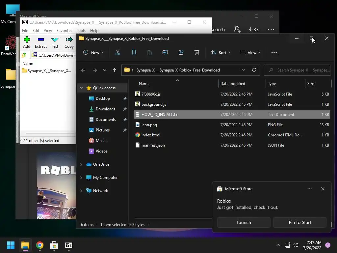Collapse the Quick access tree node
Viewport: 337px width, 253px height.
click(x=81, y=88)
